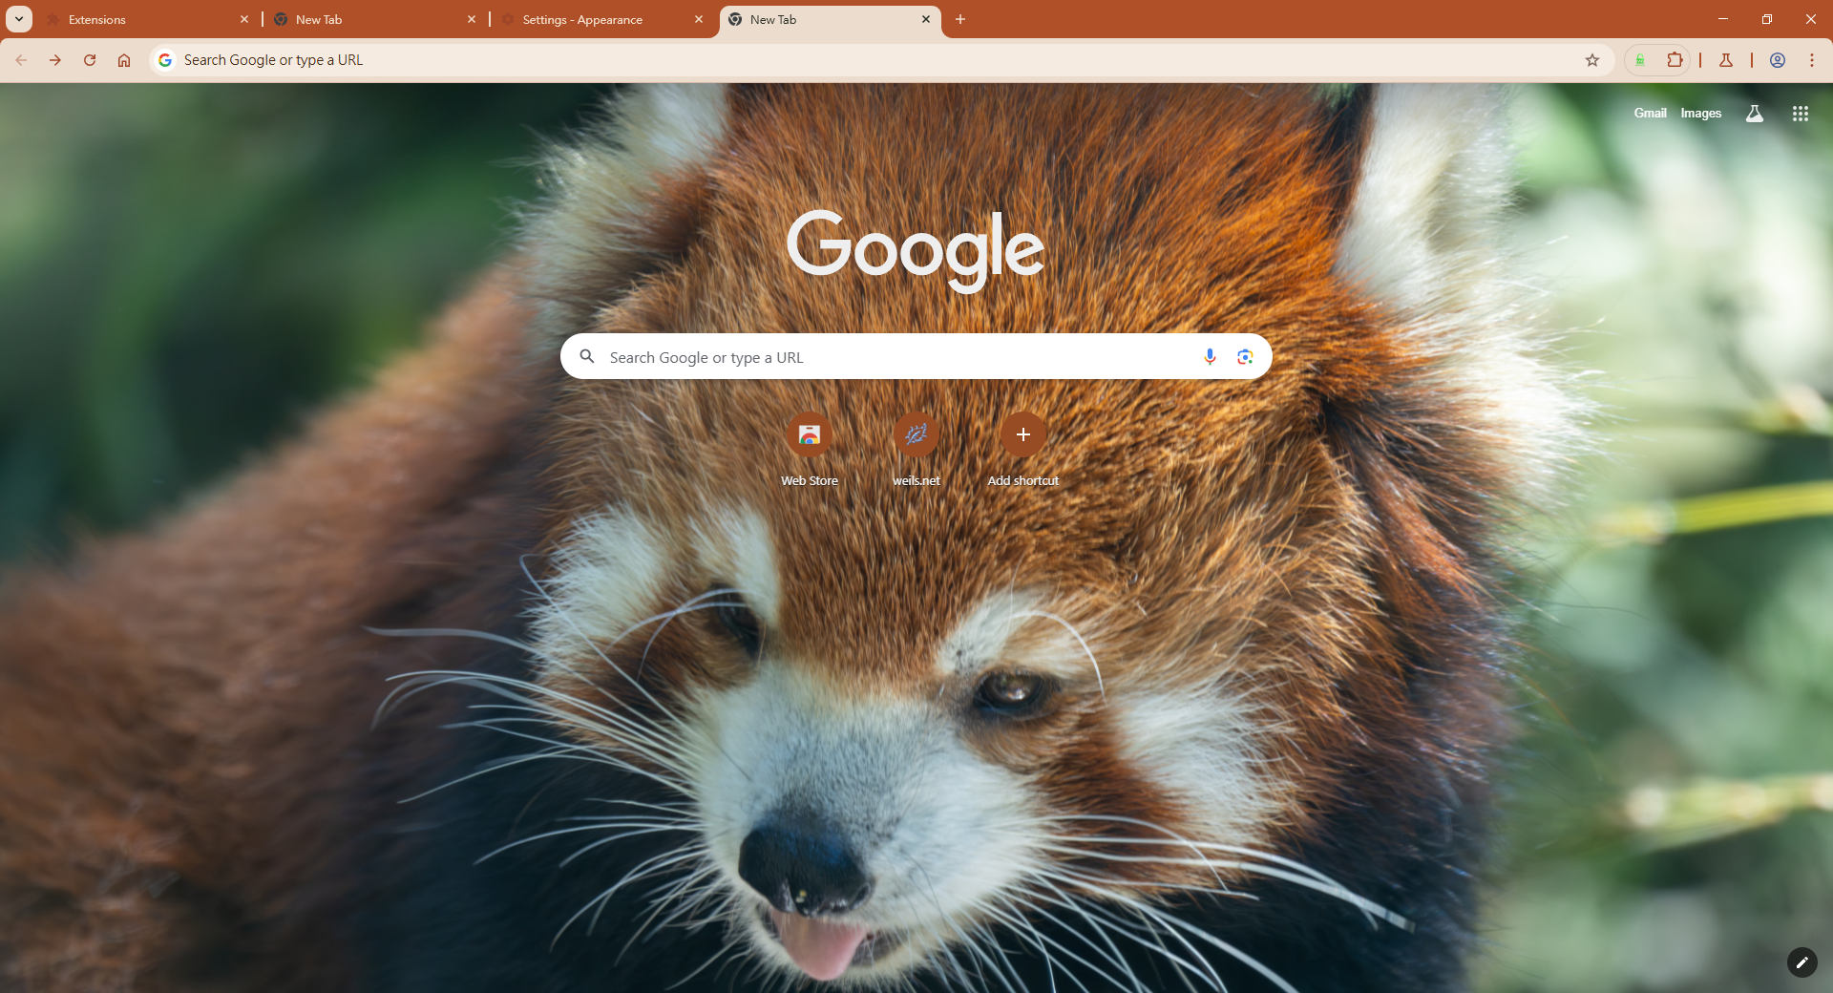This screenshot has width=1833, height=993.
Task: Open the Extensions puzzle-piece menu
Action: [x=1674, y=59]
